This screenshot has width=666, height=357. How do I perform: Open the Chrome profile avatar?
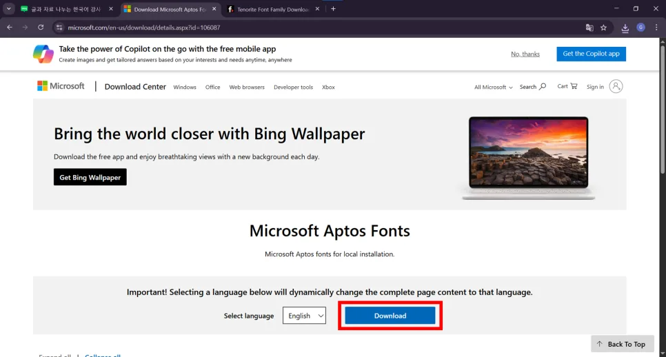[641, 28]
